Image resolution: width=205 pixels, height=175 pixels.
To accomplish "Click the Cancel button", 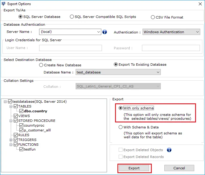I will [179, 168].
